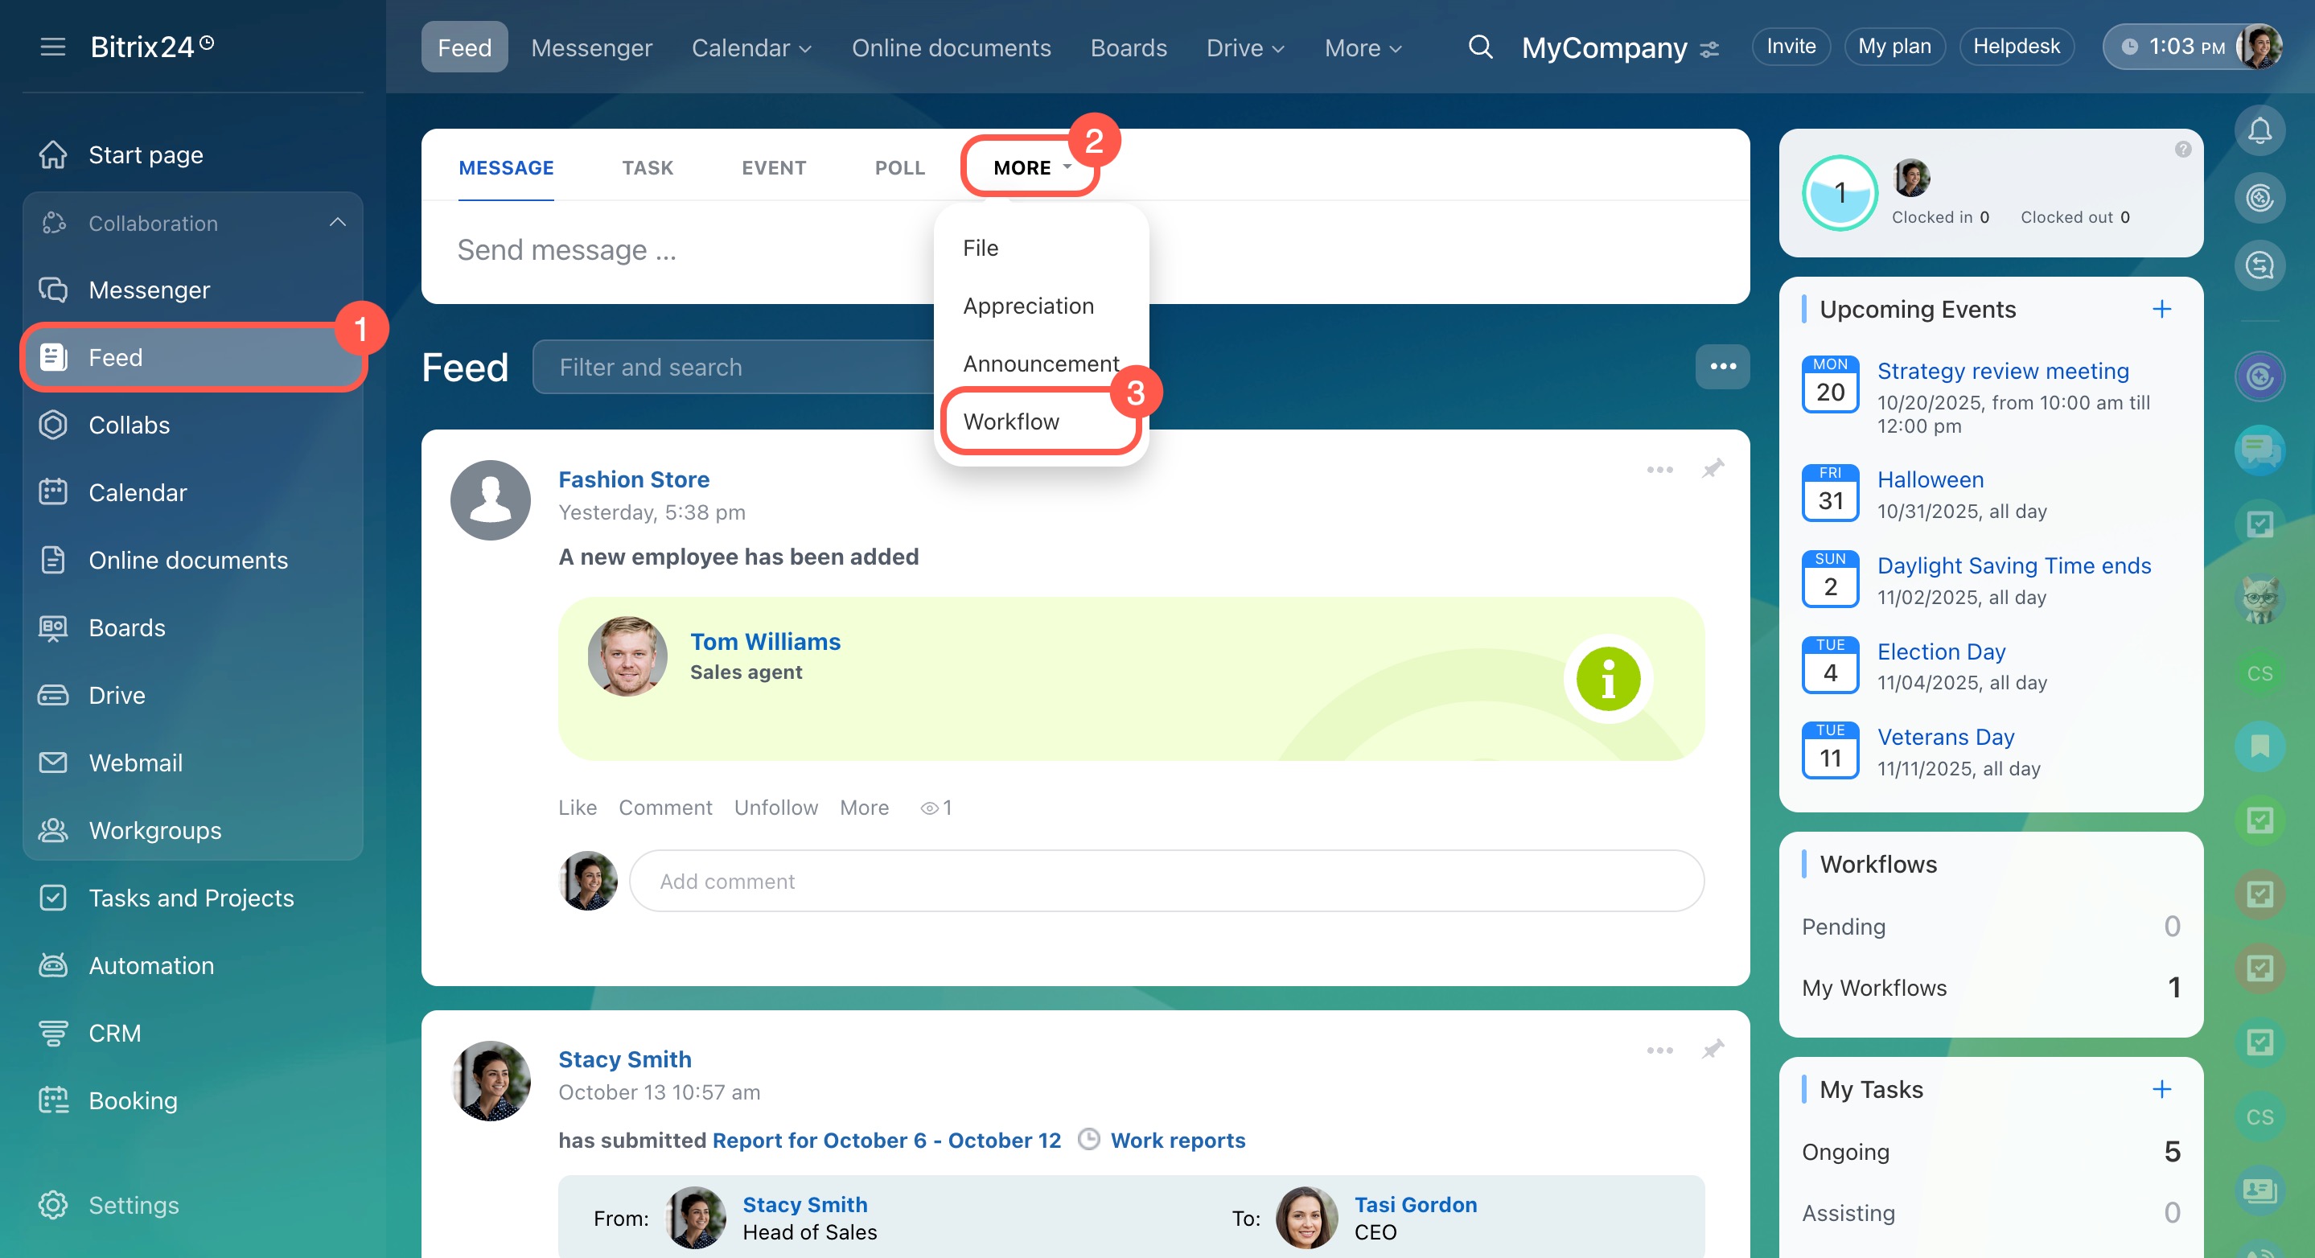Open the Feed three-dots options button

pyautogui.click(x=1722, y=367)
